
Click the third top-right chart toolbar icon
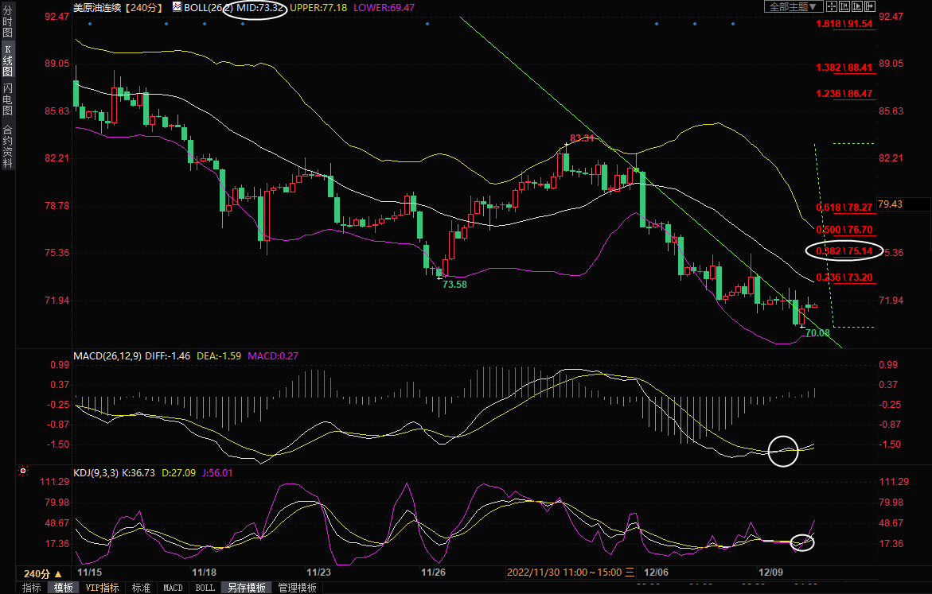tap(857, 6)
